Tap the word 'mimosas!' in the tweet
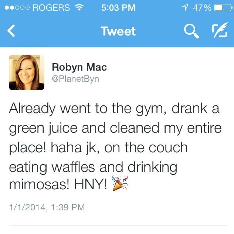 [x=39, y=184]
